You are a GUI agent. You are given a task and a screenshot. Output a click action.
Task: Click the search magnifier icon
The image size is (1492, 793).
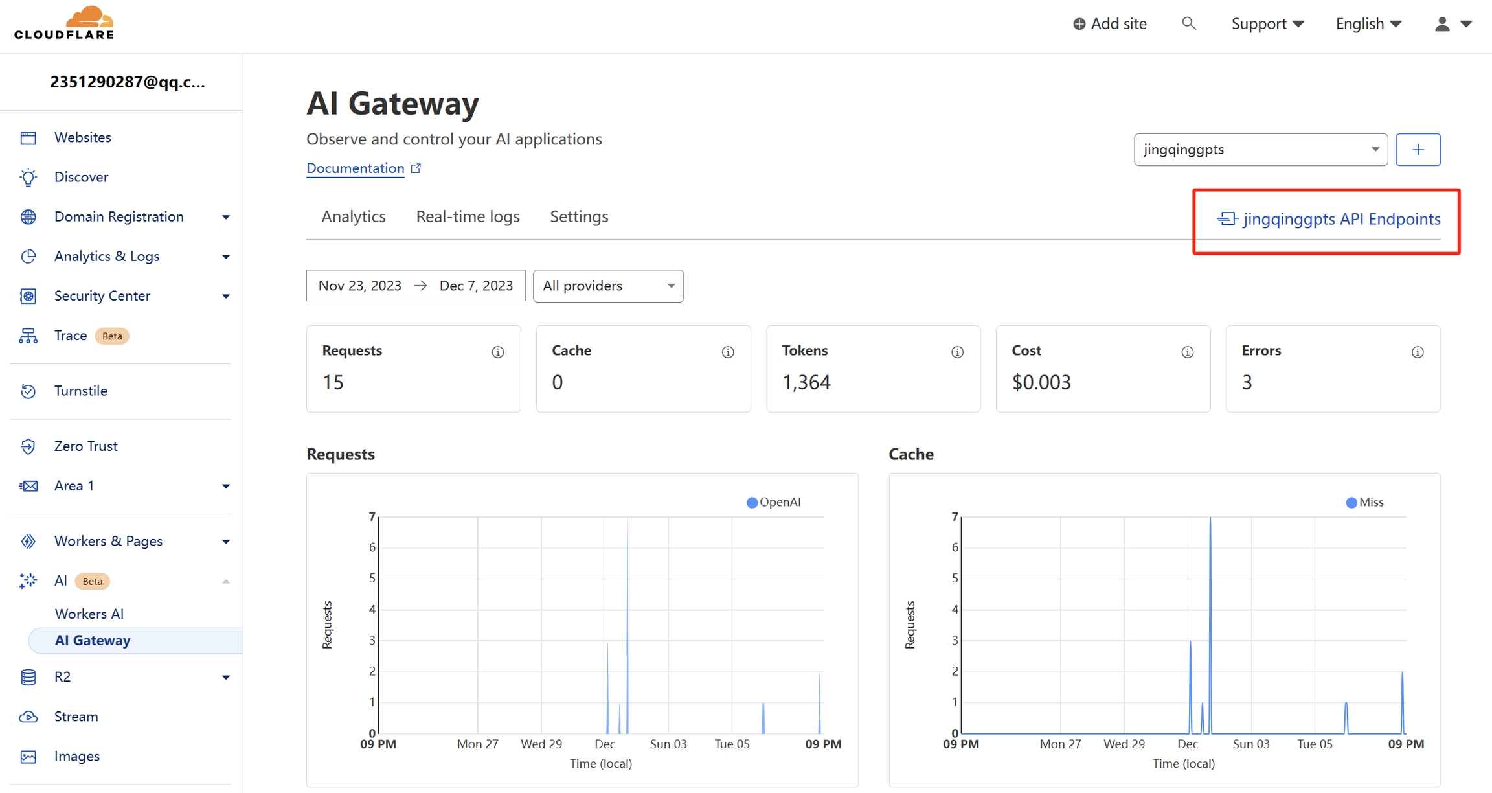[1188, 24]
